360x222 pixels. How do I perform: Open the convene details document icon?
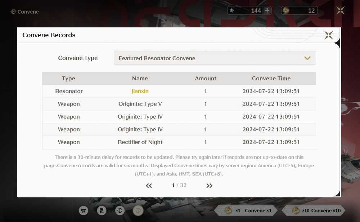102,210
